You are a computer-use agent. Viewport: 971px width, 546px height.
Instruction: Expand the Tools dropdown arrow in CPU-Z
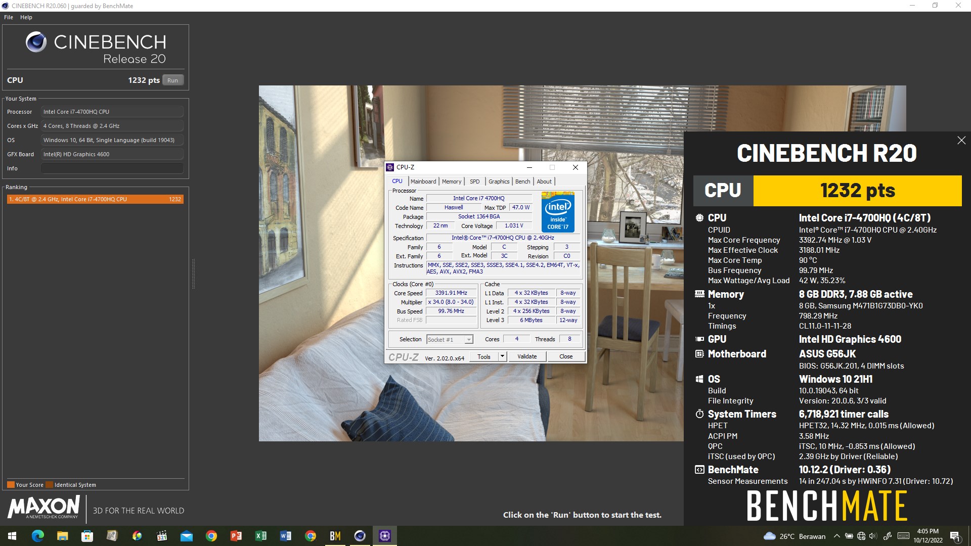click(x=502, y=356)
